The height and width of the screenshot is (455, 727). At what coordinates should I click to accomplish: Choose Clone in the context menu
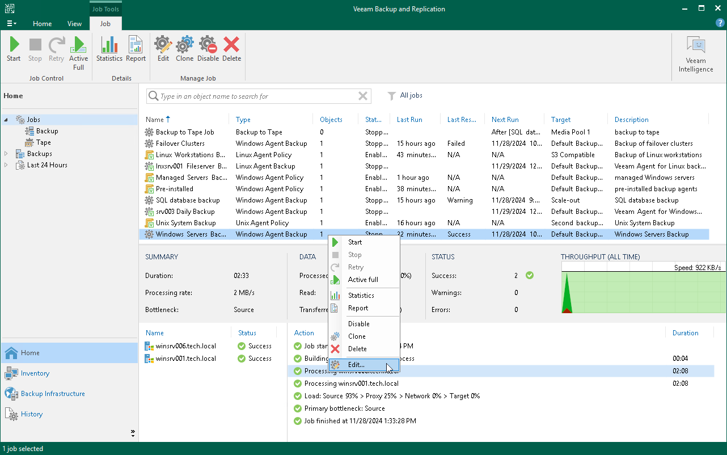364,336
